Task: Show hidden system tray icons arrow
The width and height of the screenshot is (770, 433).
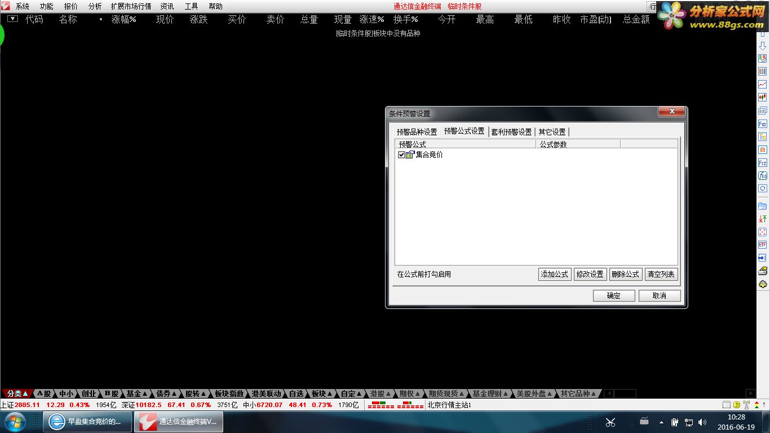Action: [660, 422]
